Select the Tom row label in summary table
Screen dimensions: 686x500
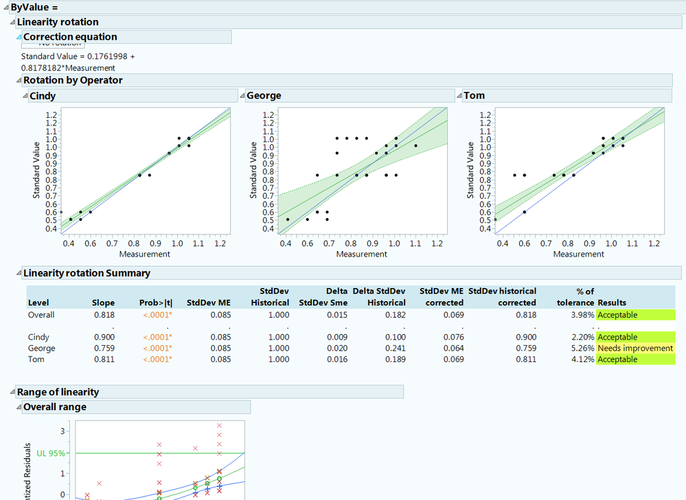[36, 359]
